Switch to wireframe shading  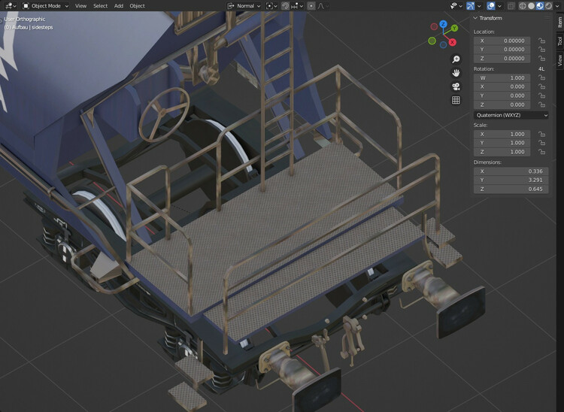tap(523, 6)
